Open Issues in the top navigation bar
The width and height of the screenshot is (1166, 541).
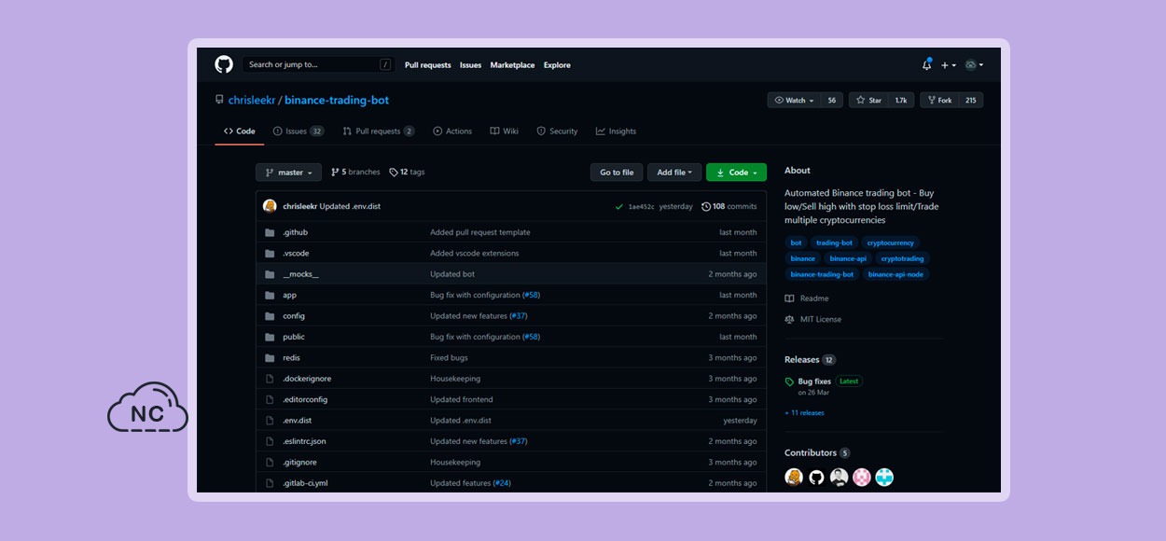[471, 65]
